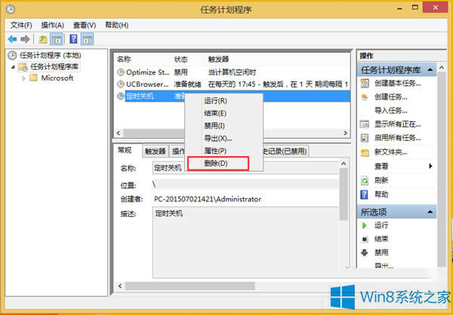Switch to the 常规 tab
The width and height of the screenshot is (453, 315).
(125, 150)
